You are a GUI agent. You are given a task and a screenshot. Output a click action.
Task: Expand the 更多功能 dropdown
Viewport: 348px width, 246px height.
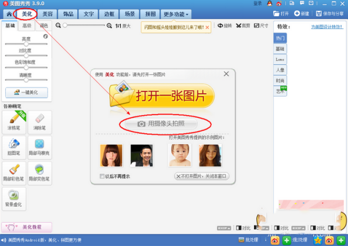coord(176,13)
